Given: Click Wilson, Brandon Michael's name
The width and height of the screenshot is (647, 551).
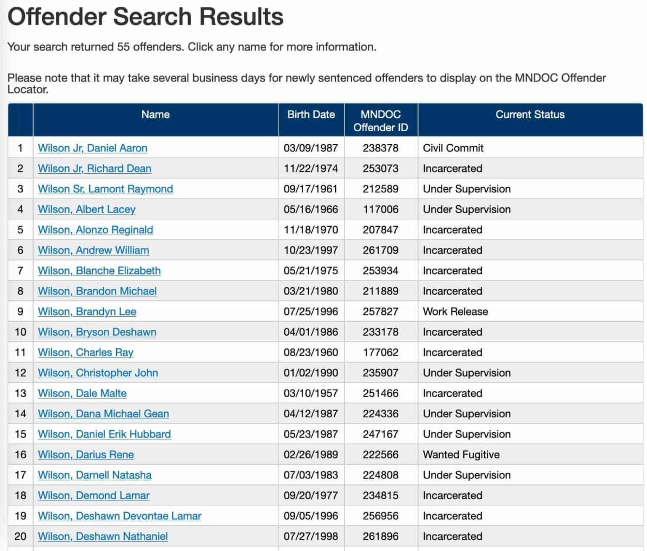Looking at the screenshot, I should pos(97,291).
